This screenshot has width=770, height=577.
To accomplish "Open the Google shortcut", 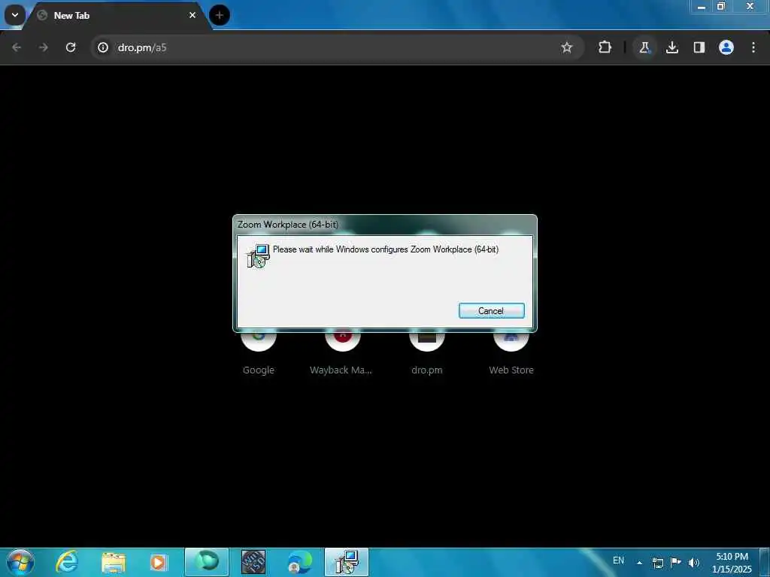I will click(x=259, y=352).
